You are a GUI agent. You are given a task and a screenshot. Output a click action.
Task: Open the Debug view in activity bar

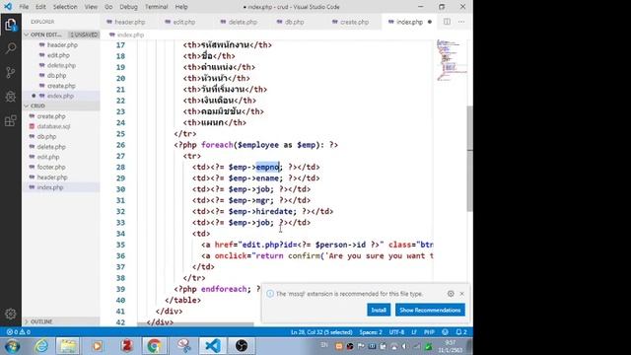(11, 97)
